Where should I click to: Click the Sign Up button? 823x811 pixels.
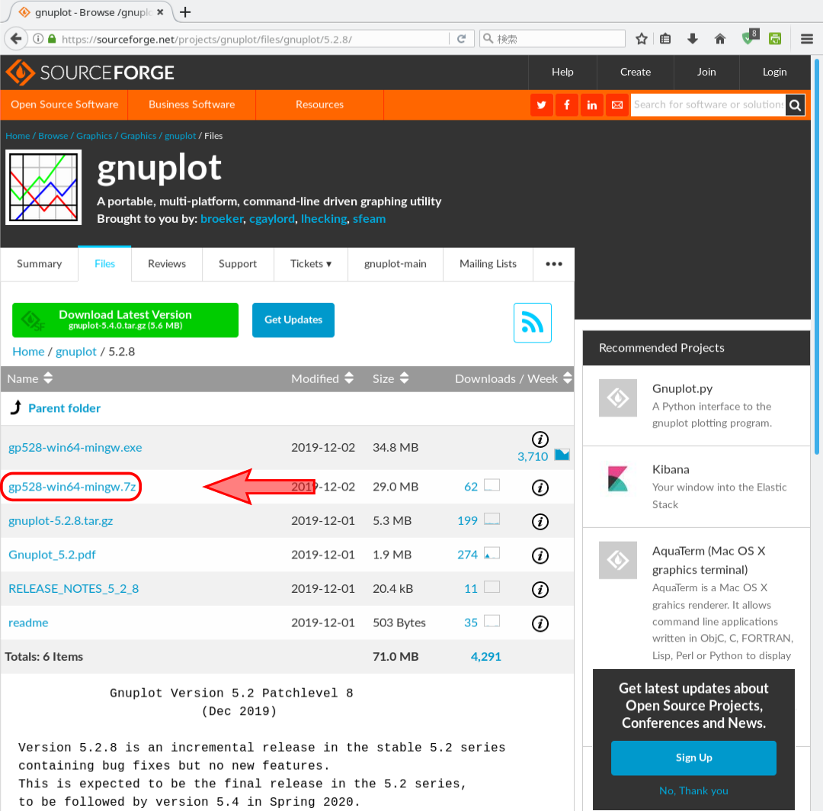point(694,758)
